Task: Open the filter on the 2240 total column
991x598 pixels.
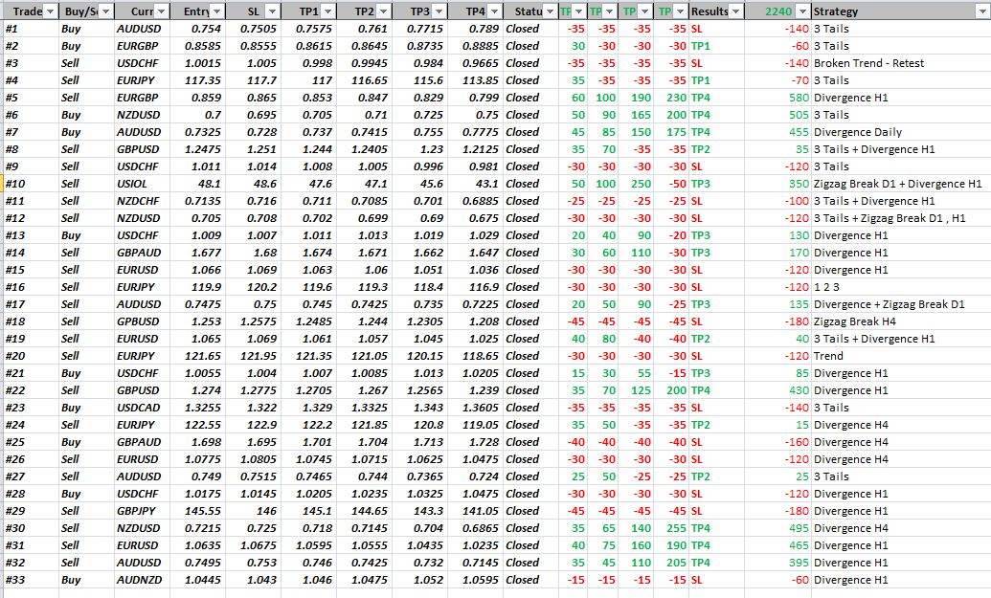Action: point(802,11)
